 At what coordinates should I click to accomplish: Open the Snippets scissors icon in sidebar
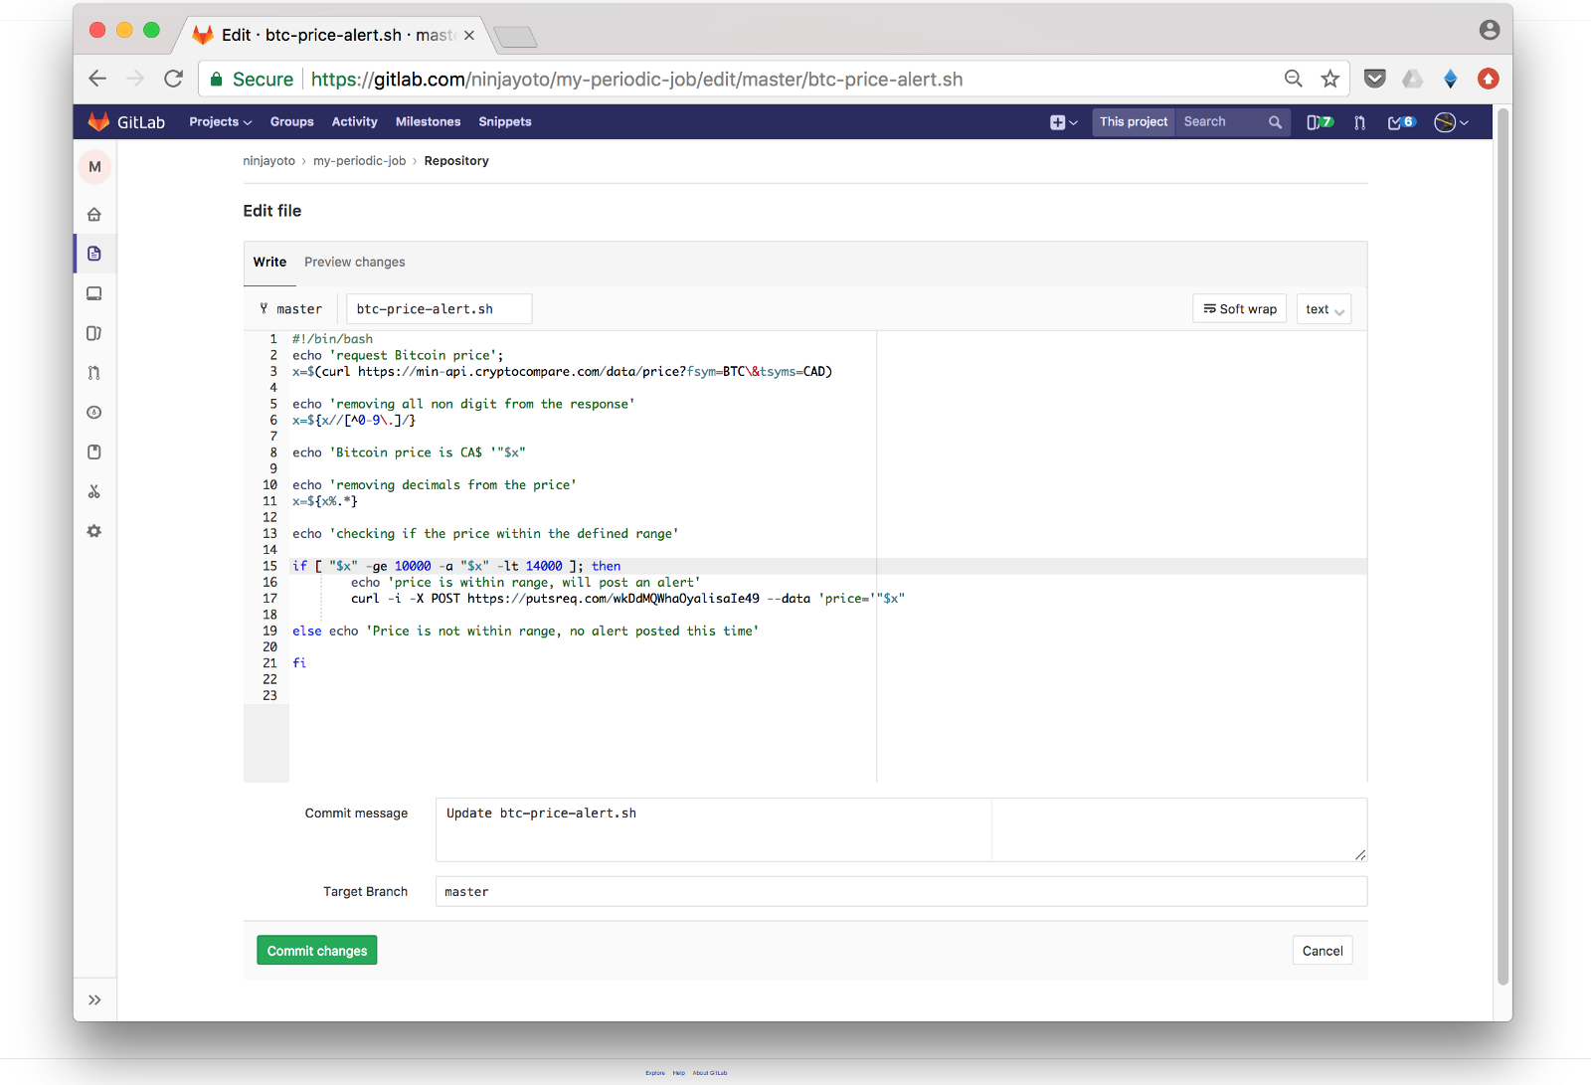(94, 492)
